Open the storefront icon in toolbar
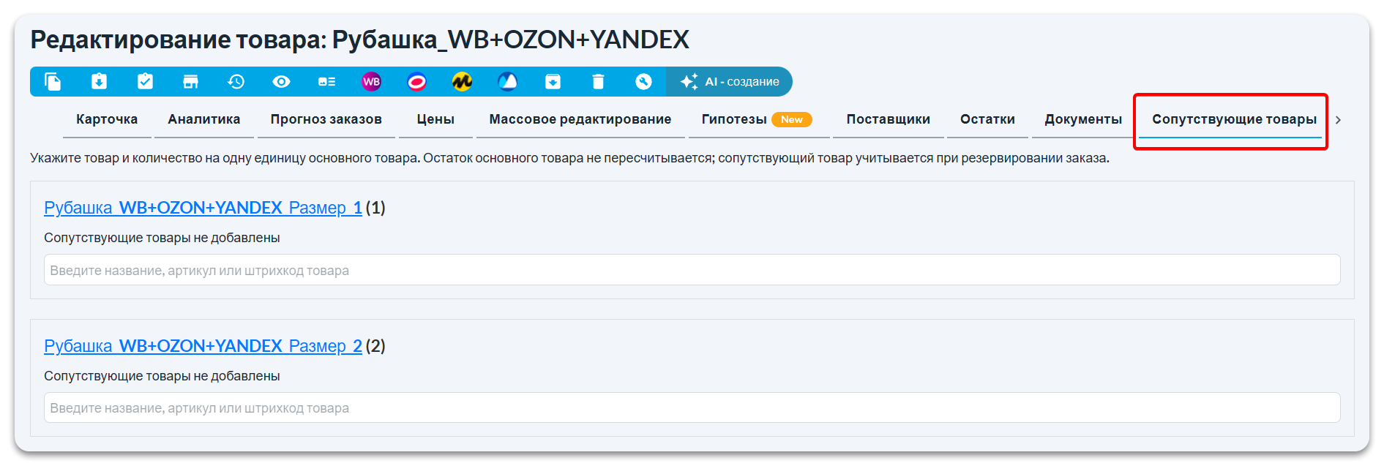 [190, 82]
